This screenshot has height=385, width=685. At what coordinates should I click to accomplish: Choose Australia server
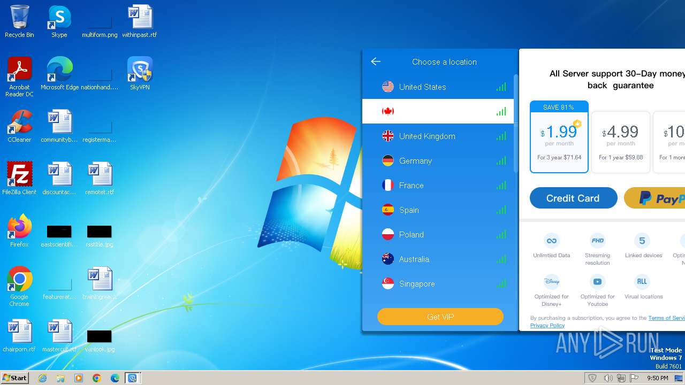click(x=438, y=259)
